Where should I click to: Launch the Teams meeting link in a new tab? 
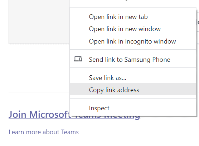pyautogui.click(x=133, y=17)
